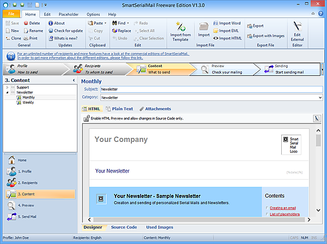This screenshot has width=327, height=244.
Task: Open the commercial editions information link
Action: [x=103, y=53]
